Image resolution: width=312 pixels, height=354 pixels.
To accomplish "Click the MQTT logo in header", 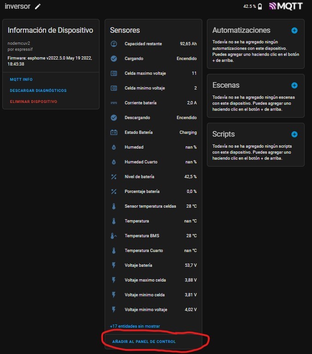I will click(x=286, y=6).
